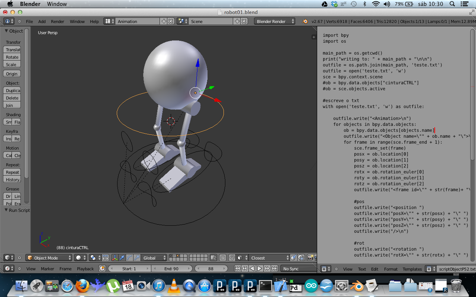Click the 3D View editor type icon
This screenshot has height=297, width=476.
pyautogui.click(x=7, y=257)
